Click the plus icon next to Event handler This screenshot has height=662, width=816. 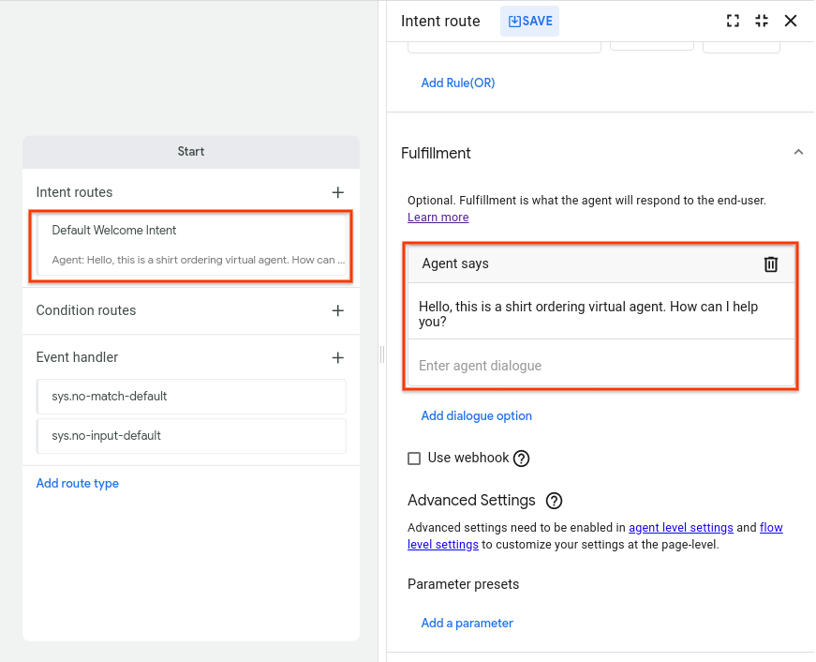tap(338, 357)
